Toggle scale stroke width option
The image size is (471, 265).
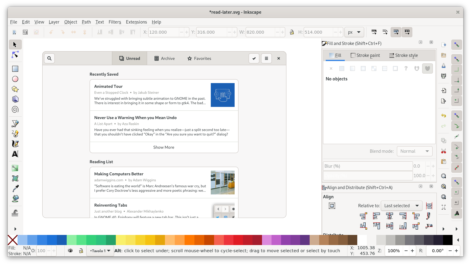click(374, 32)
